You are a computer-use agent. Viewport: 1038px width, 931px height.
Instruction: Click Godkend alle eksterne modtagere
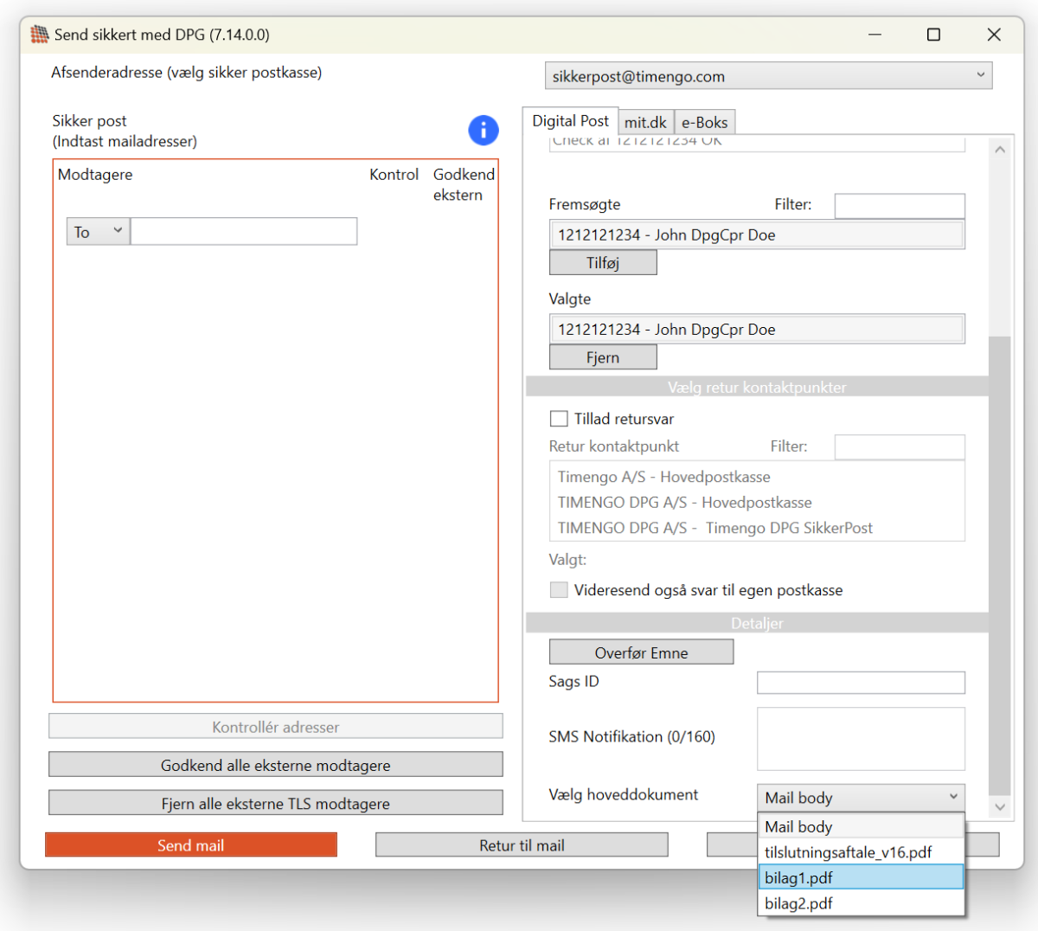coord(275,765)
